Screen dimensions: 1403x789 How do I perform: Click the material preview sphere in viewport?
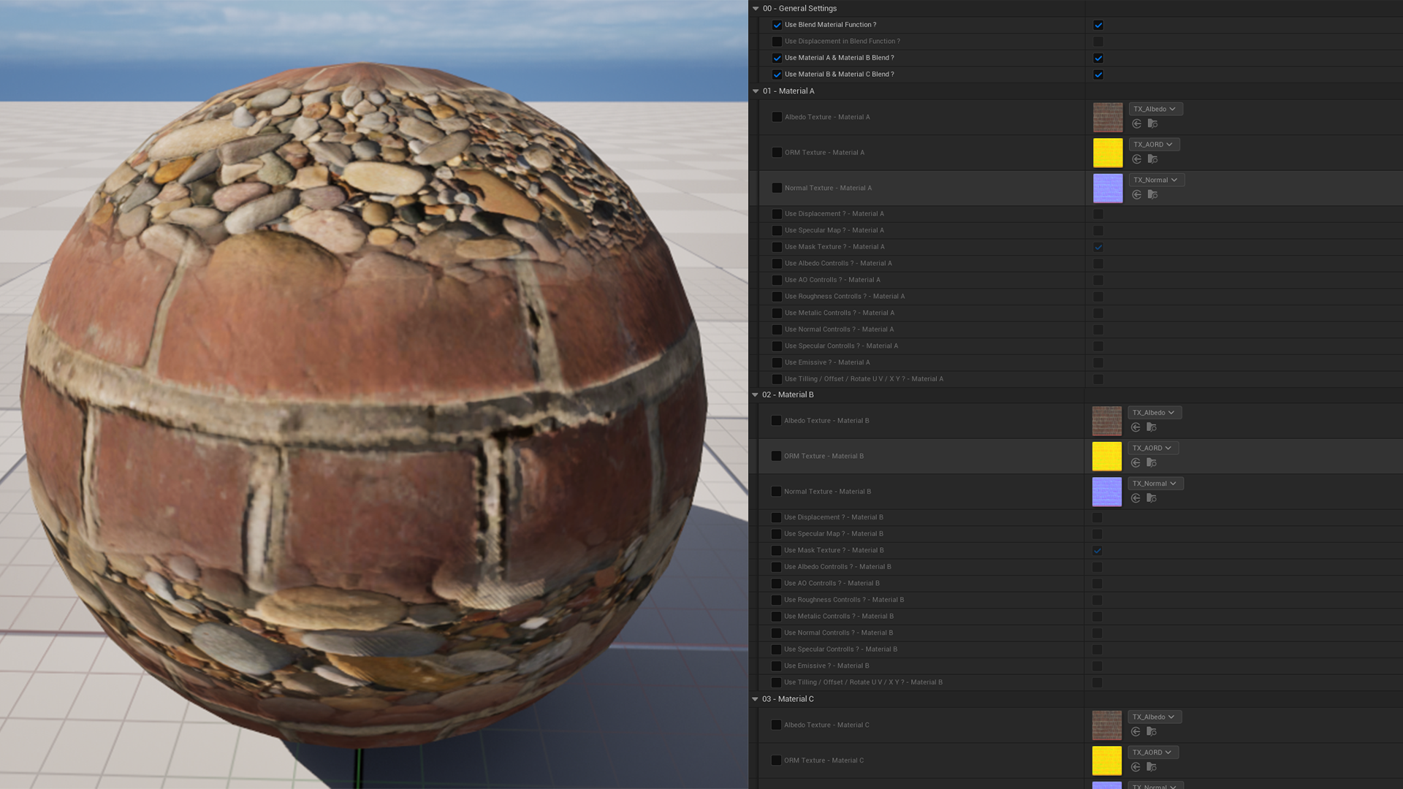point(363,405)
